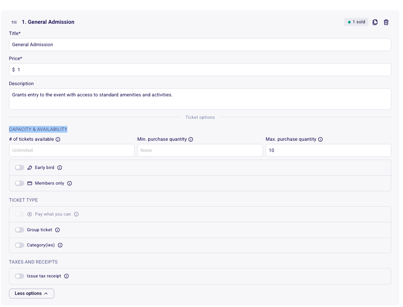Click the Early bird bird icon
This screenshot has width=403, height=307.
[30, 168]
